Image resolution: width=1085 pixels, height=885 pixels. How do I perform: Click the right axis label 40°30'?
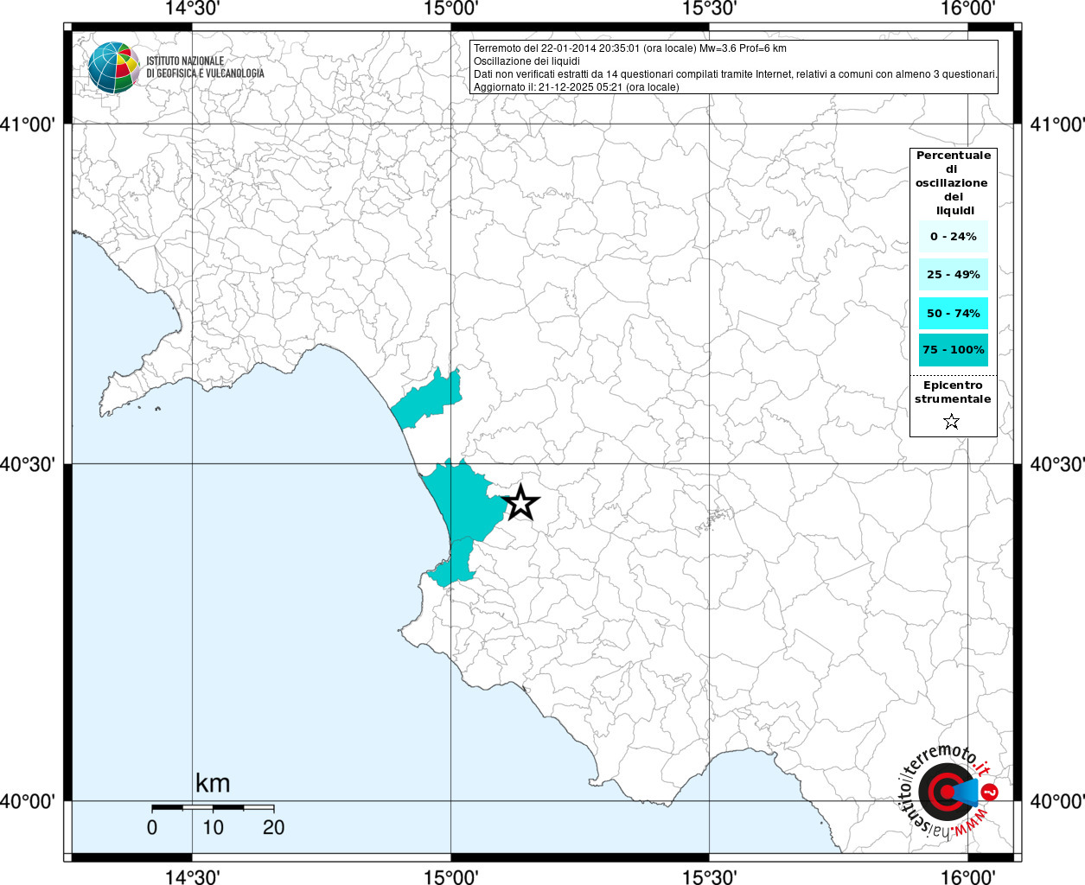tap(1057, 464)
